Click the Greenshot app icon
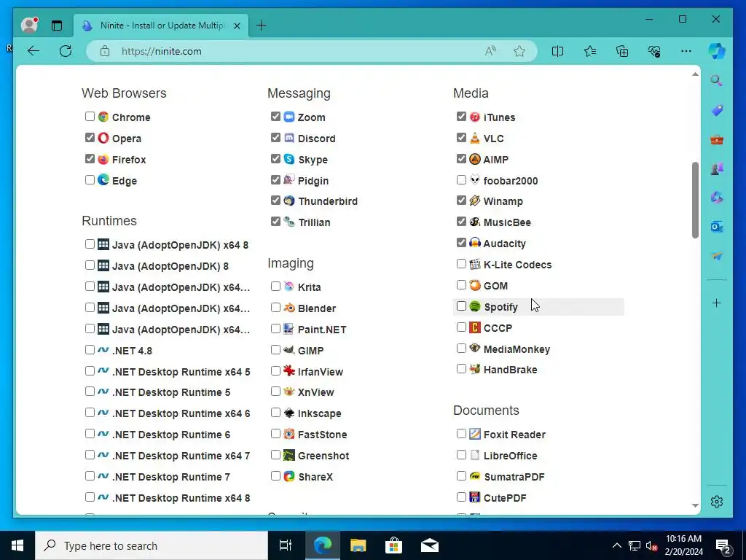This screenshot has height=560, width=746. pyautogui.click(x=288, y=455)
